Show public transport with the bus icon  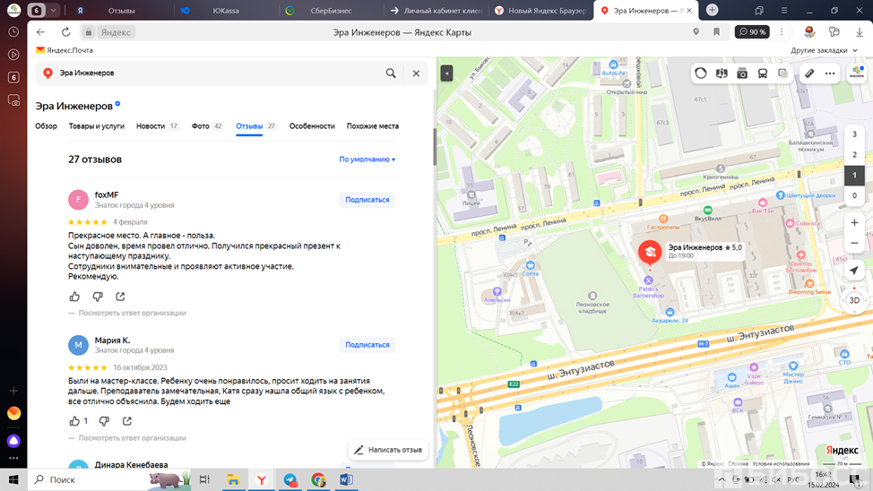point(763,73)
